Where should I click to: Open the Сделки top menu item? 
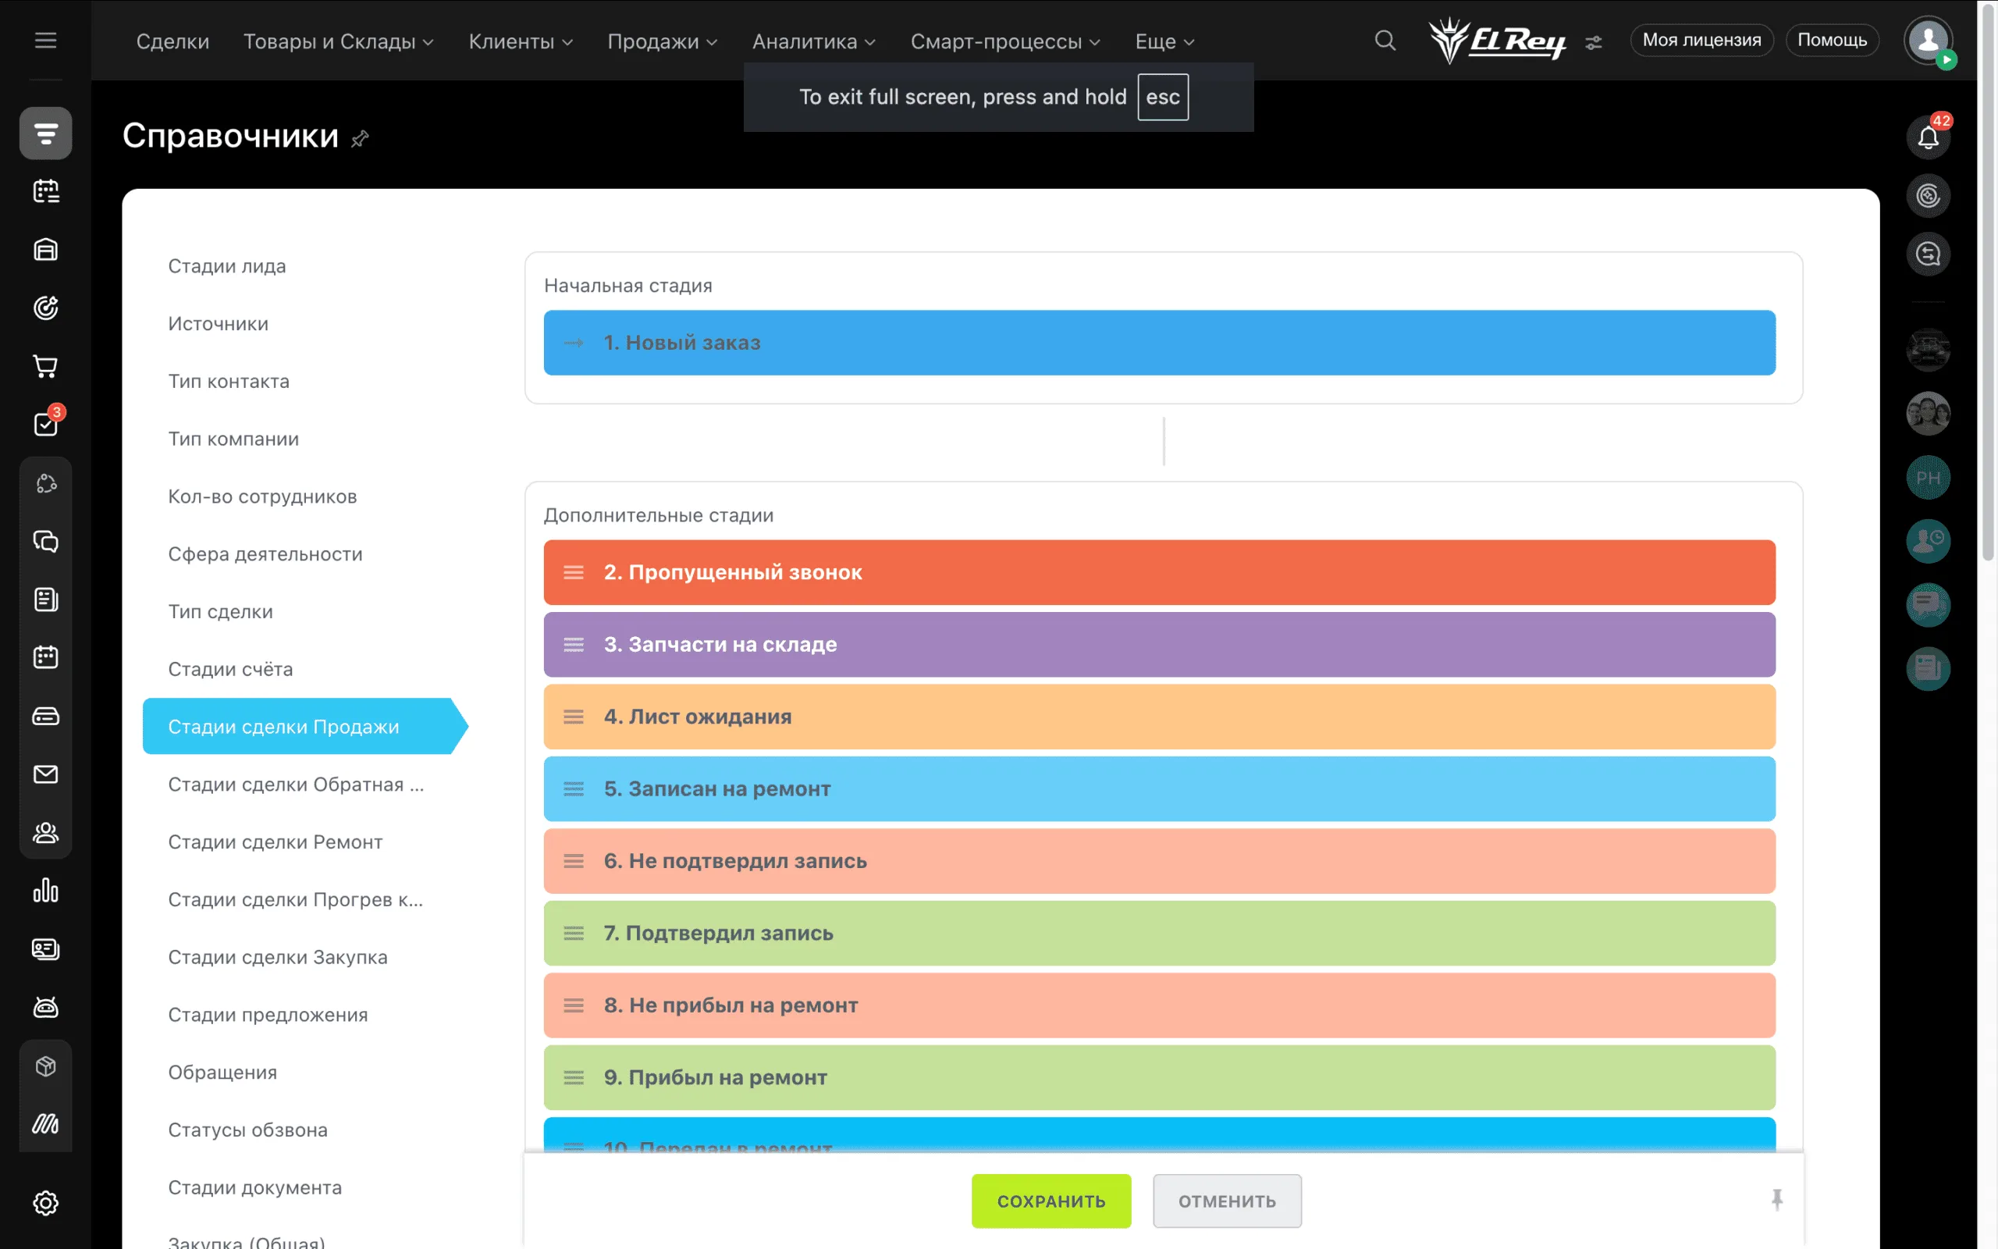click(172, 41)
